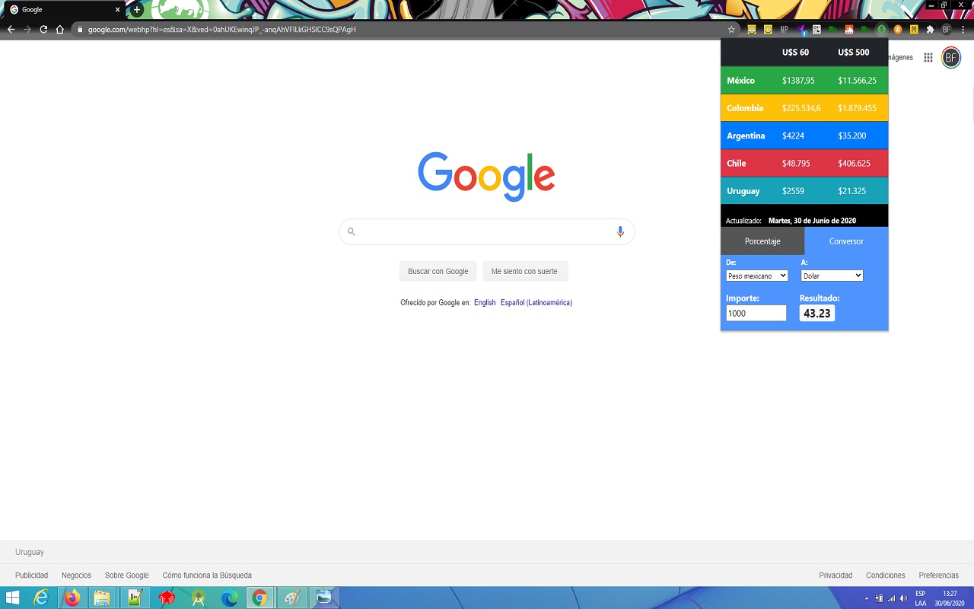Launch Microsoft Edge from the taskbar
974x609 pixels.
(230, 598)
